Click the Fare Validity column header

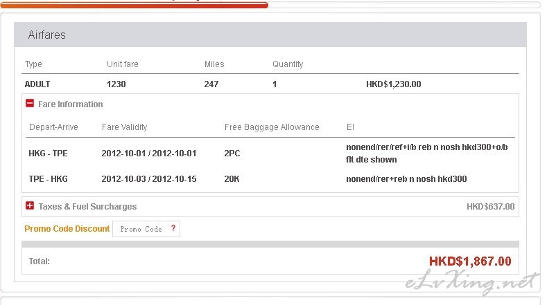pyautogui.click(x=125, y=127)
